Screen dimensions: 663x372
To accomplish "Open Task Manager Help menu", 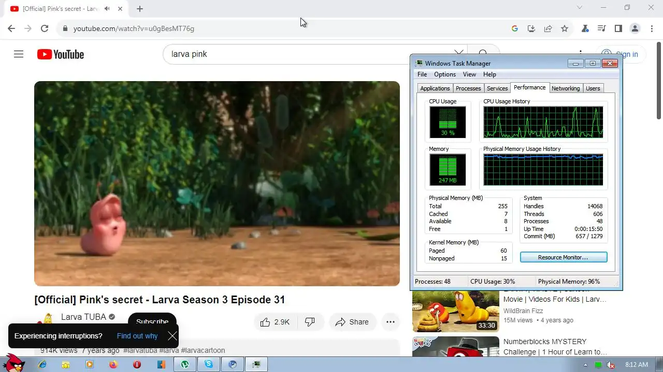I will (x=489, y=74).
